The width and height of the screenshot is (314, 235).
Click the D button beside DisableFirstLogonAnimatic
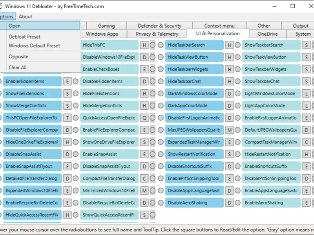230,118
